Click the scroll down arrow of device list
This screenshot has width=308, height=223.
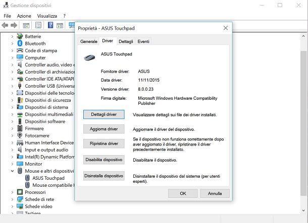(303, 210)
